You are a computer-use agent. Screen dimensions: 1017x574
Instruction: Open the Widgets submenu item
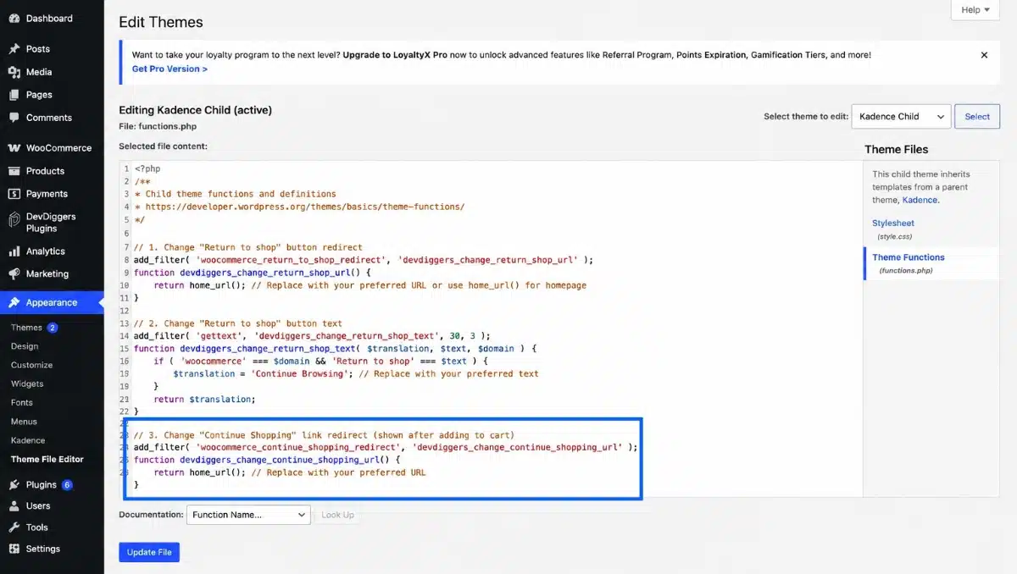pos(27,384)
